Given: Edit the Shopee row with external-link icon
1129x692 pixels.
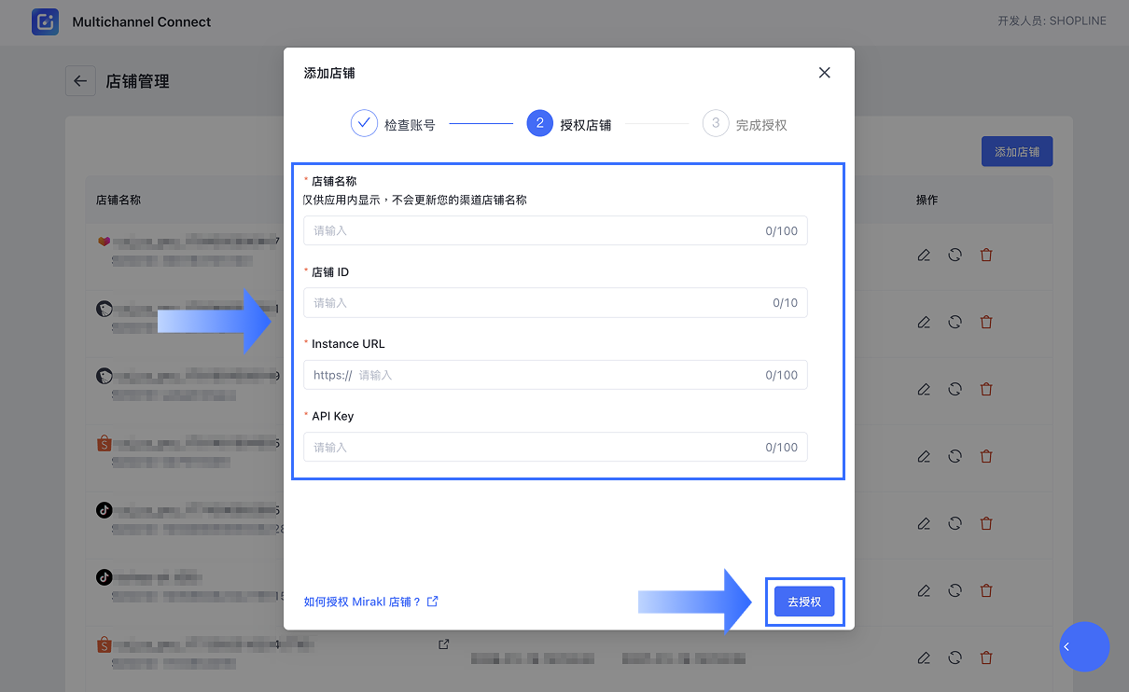Looking at the screenshot, I should coord(924,657).
